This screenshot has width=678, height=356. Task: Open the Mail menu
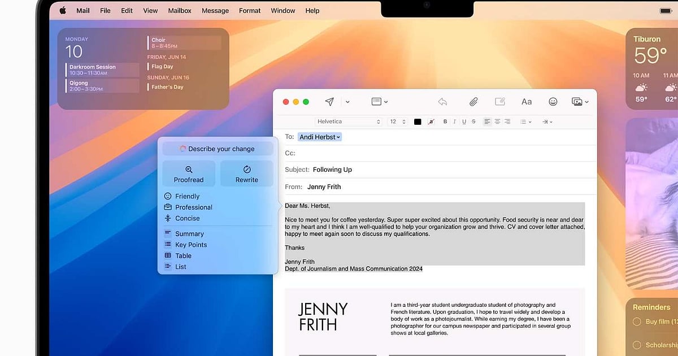pyautogui.click(x=82, y=10)
